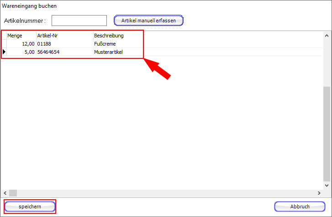
Task: Click the 'Menge' column header
Action: tap(21, 36)
